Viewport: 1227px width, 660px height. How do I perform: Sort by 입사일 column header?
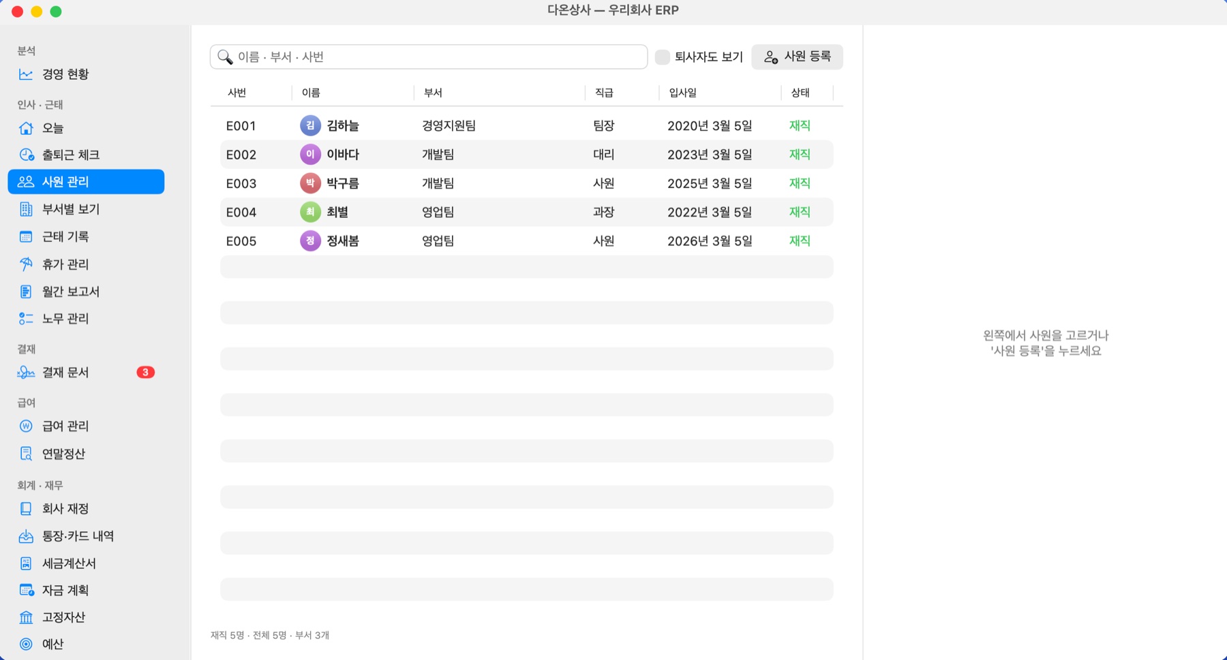pyautogui.click(x=682, y=93)
